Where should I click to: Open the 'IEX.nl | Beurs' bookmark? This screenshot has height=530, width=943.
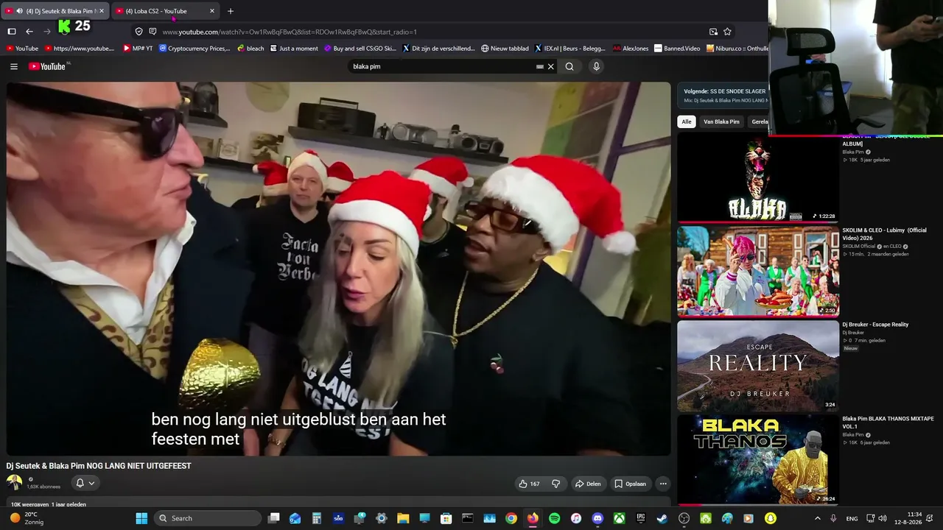click(x=569, y=49)
